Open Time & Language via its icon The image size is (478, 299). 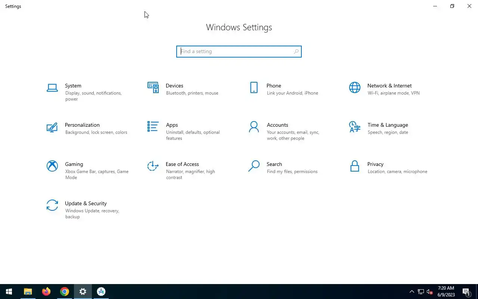click(355, 127)
